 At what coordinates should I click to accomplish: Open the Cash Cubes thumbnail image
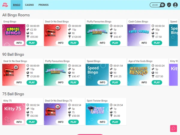(139, 35)
